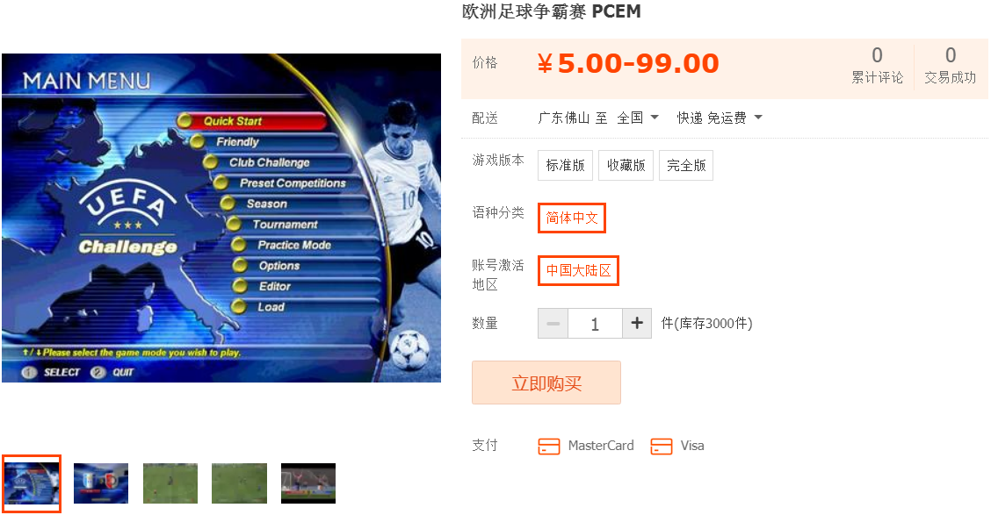Open the 快递 免运费 shipping dropdown
The width and height of the screenshot is (991, 515).
coord(720,118)
